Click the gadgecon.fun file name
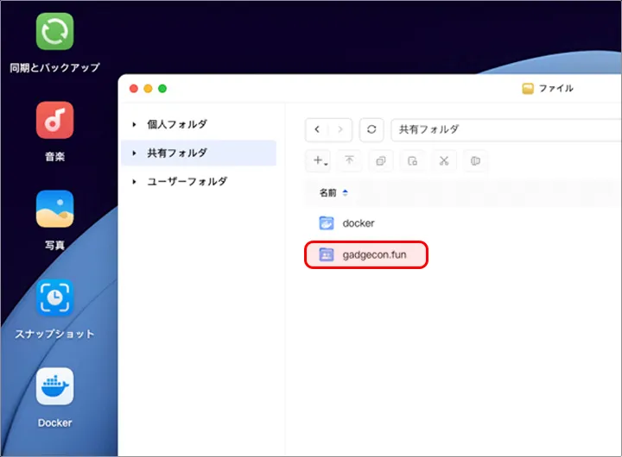 click(x=374, y=254)
